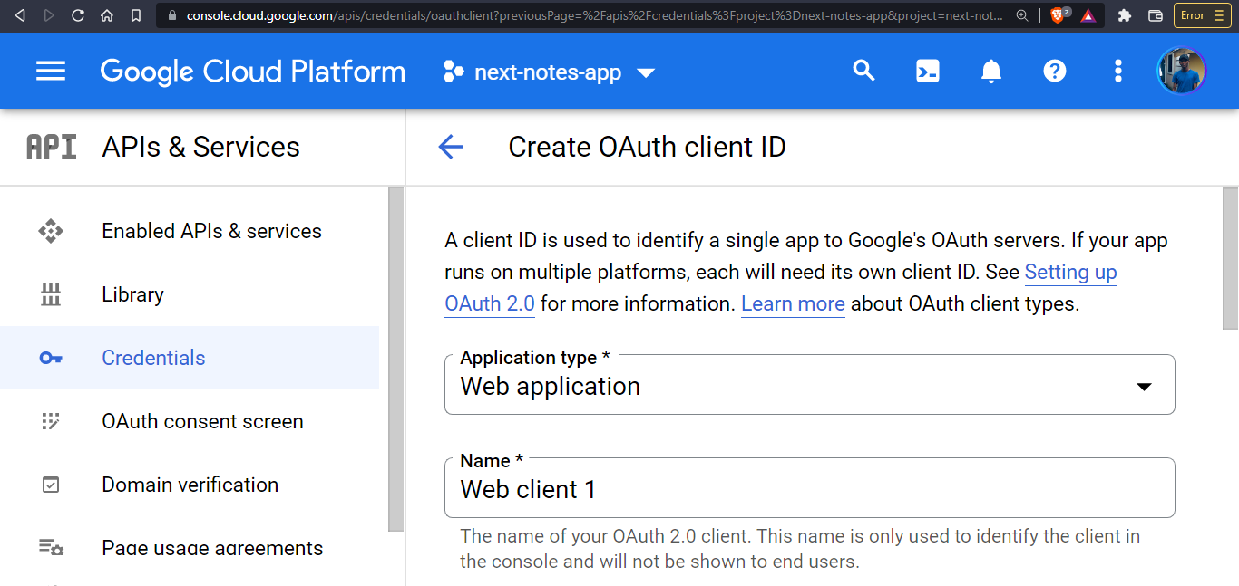Open the help question mark menu
Screen dimensions: 1239x586
click(1055, 71)
